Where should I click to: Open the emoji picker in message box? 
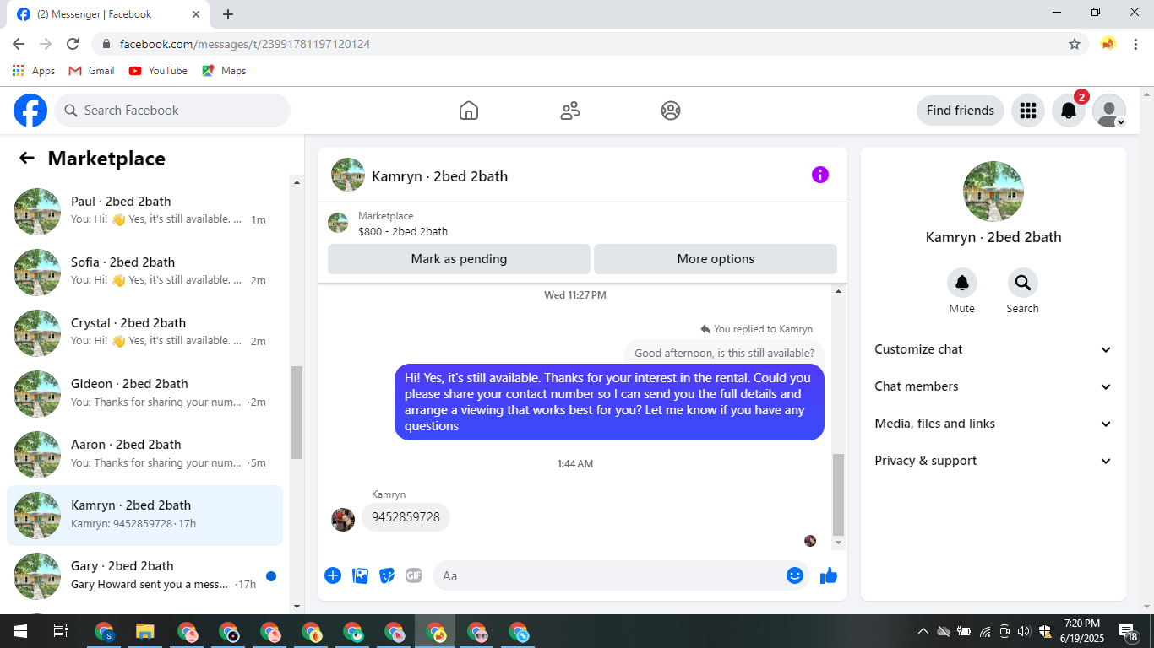[x=795, y=575]
